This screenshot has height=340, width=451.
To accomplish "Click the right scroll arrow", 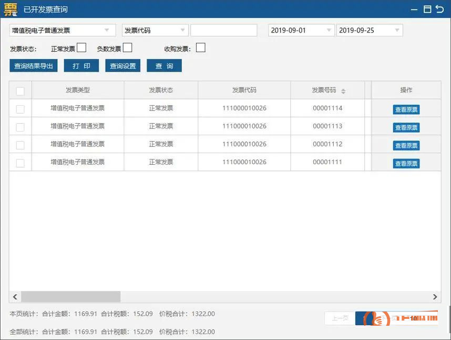I will (x=435, y=296).
